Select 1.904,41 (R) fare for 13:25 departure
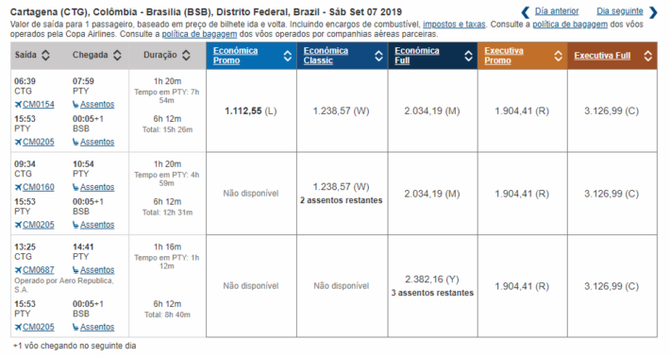670x357 pixels. [x=522, y=286]
